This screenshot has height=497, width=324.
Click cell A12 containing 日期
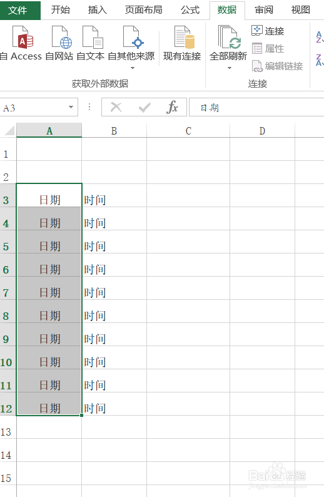click(x=49, y=404)
